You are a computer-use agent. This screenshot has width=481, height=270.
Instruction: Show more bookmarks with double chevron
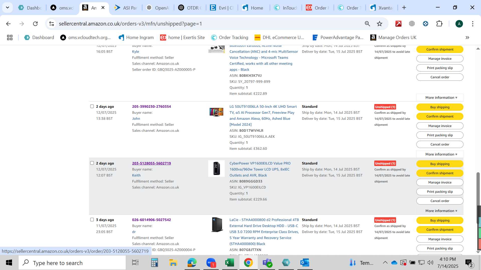[x=467, y=37]
